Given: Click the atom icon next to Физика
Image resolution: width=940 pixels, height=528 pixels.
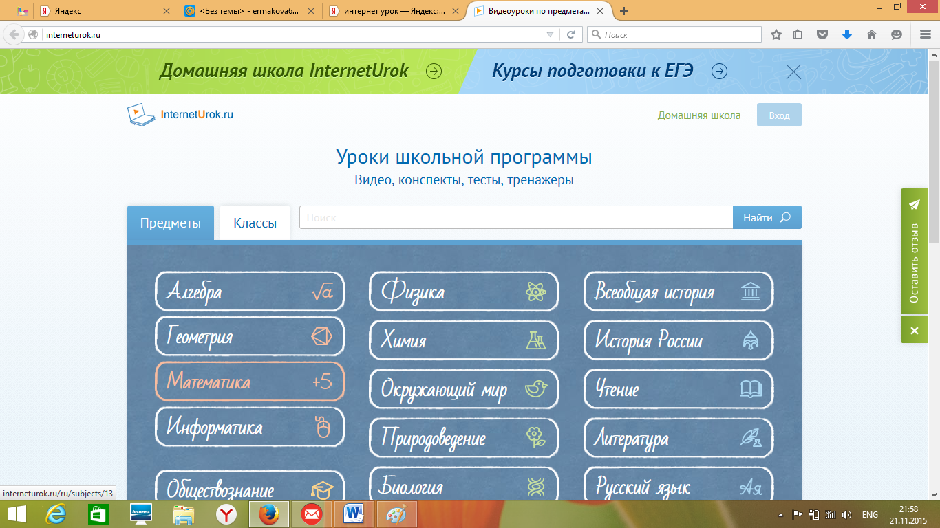Looking at the screenshot, I should click(x=535, y=292).
